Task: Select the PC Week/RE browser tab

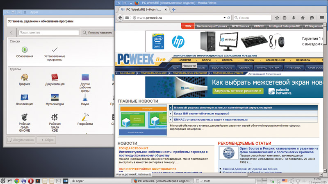Action: click(x=143, y=9)
